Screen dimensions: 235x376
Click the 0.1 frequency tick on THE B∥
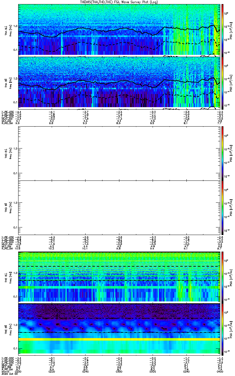[15, 348]
